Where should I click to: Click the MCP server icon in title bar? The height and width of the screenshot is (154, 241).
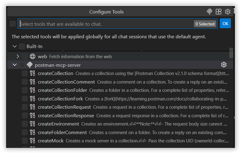pos(209,12)
